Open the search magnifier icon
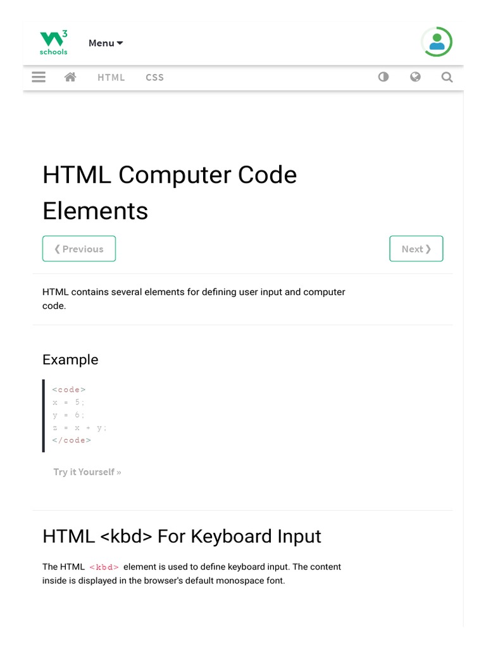 click(447, 77)
